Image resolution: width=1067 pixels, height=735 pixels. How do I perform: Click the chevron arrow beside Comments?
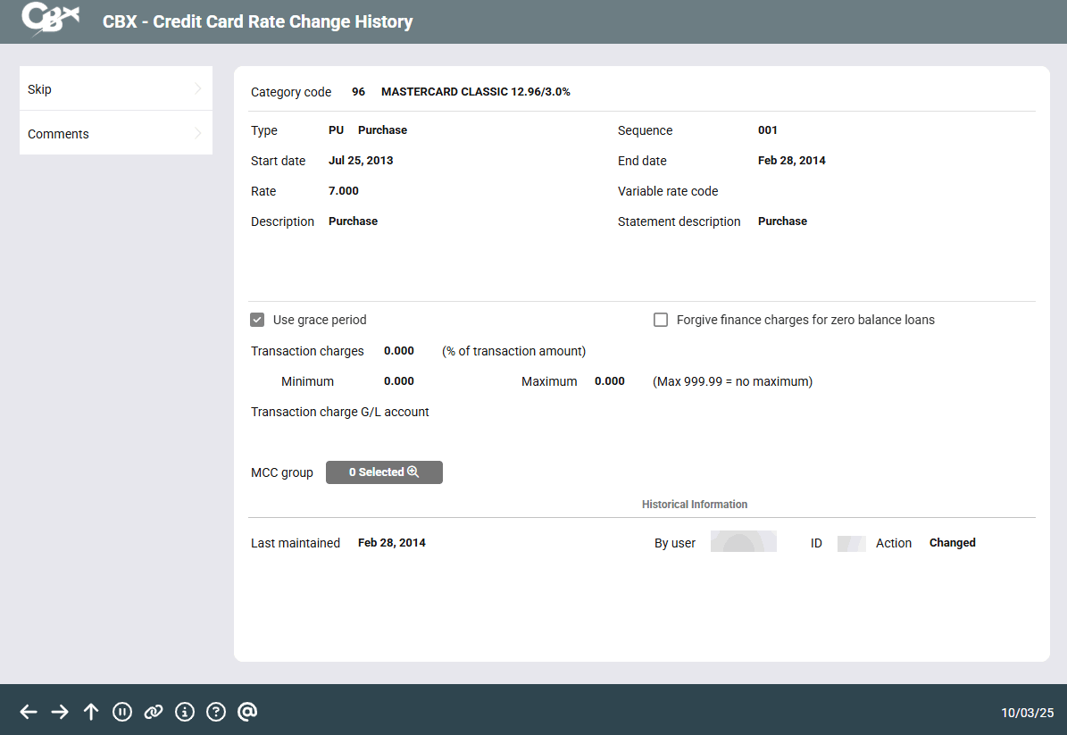click(x=197, y=134)
